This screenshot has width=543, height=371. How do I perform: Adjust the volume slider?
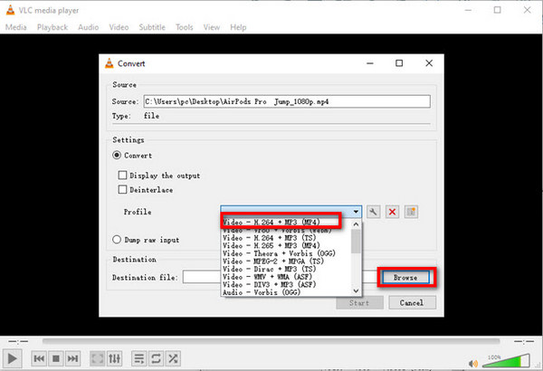(x=506, y=361)
